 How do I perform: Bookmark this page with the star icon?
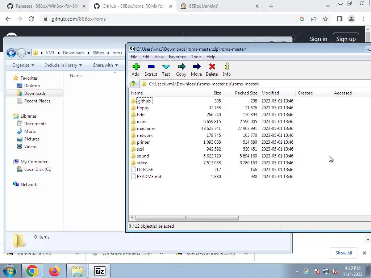click(x=325, y=19)
